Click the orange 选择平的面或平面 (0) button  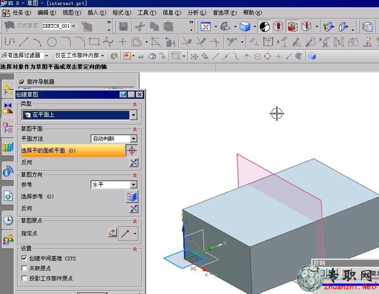click(73, 151)
